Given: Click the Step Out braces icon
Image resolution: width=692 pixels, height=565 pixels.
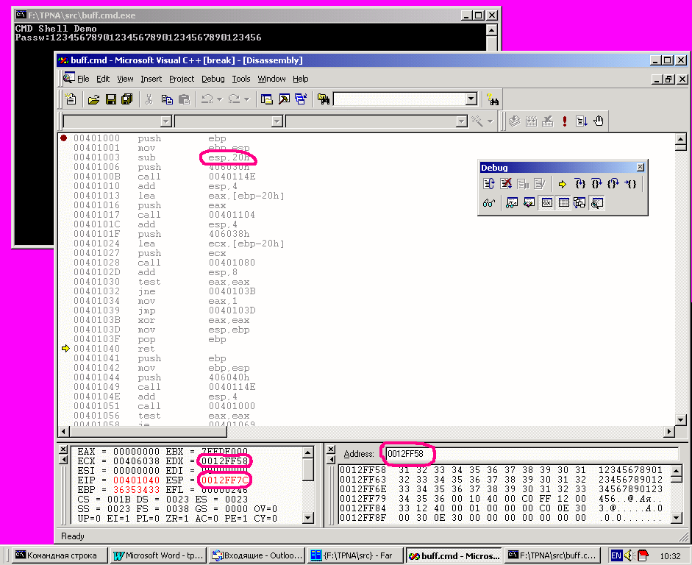Looking at the screenshot, I should coord(613,184).
